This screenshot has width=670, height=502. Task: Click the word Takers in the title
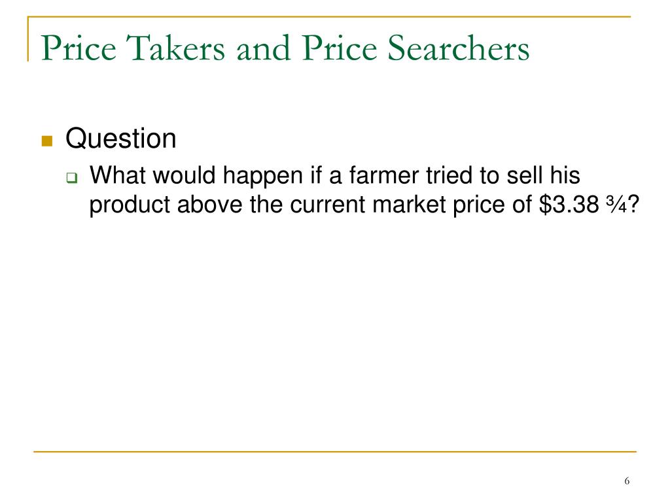(175, 48)
